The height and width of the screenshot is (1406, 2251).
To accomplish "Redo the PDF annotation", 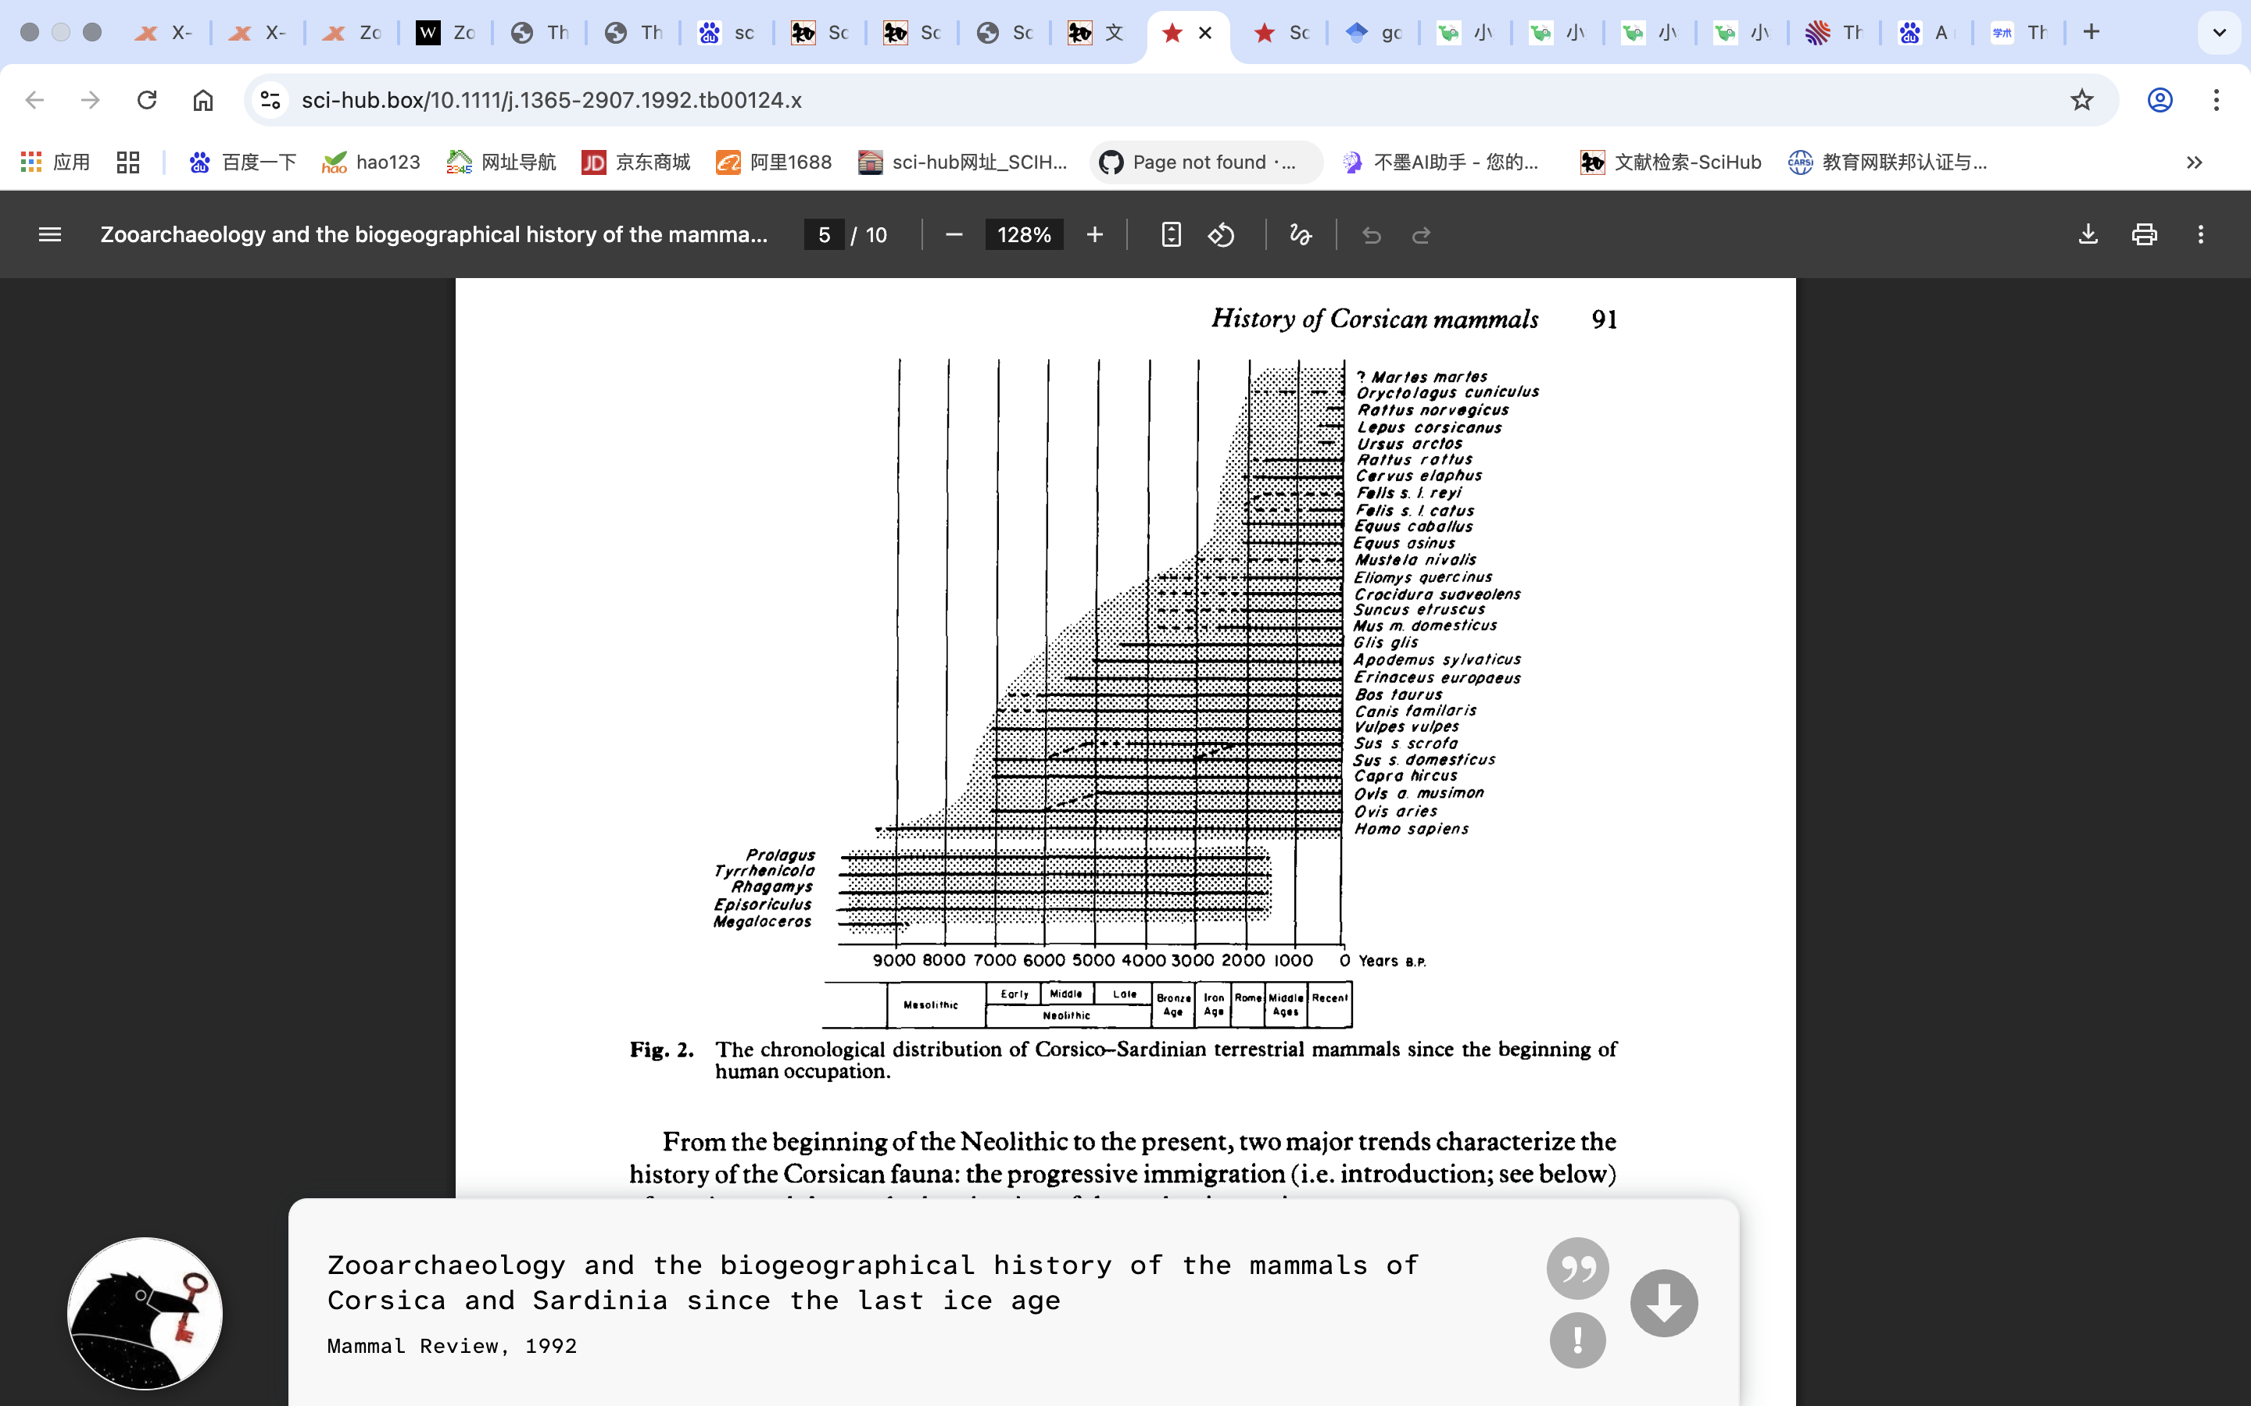I will coord(1421,235).
